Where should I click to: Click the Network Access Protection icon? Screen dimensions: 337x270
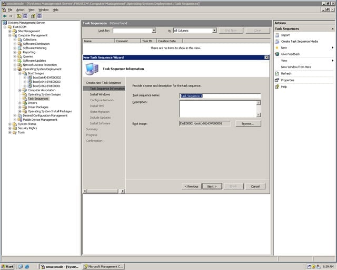[x=20, y=65]
